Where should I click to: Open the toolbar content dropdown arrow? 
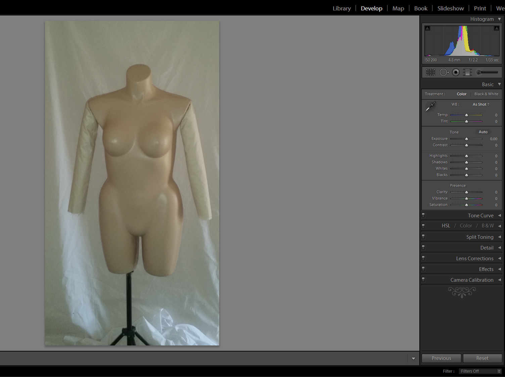pos(413,359)
